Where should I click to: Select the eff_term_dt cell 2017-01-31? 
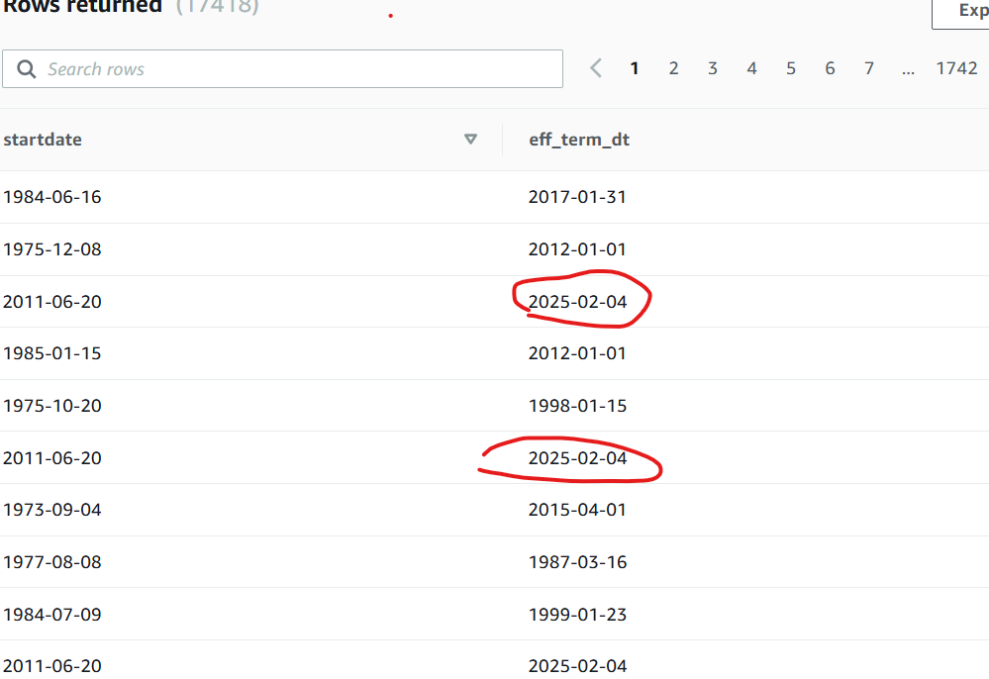pyautogui.click(x=577, y=197)
